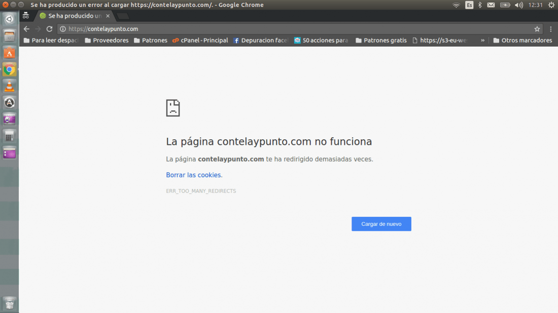Reload the page with the refresh icon
The image size is (558, 313).
(x=50, y=29)
